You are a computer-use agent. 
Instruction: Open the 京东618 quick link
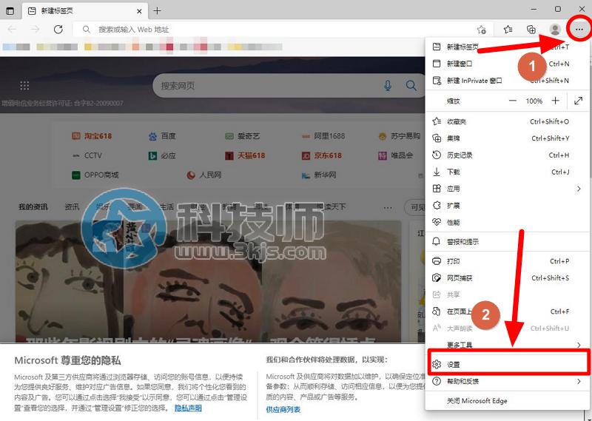pyautogui.click(x=322, y=155)
